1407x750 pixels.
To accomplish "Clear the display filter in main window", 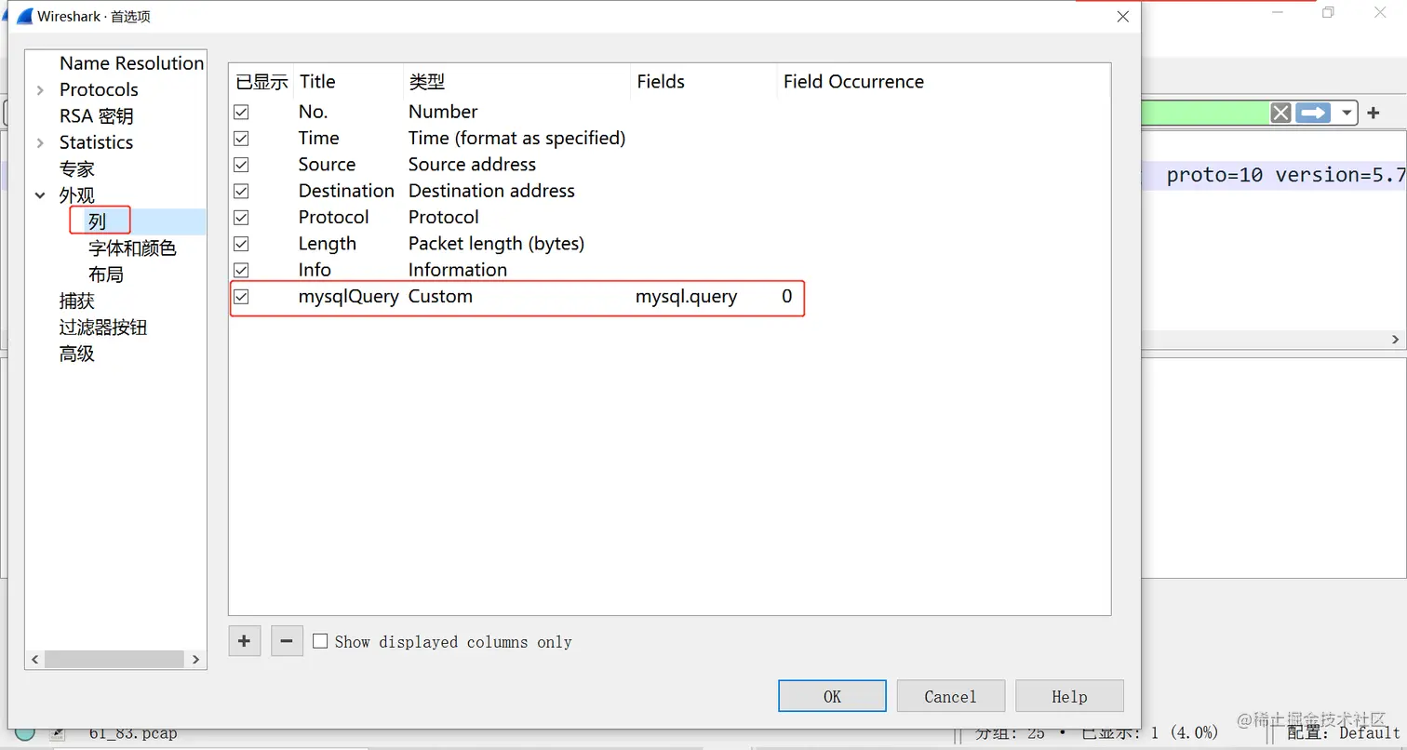I will (x=1280, y=113).
